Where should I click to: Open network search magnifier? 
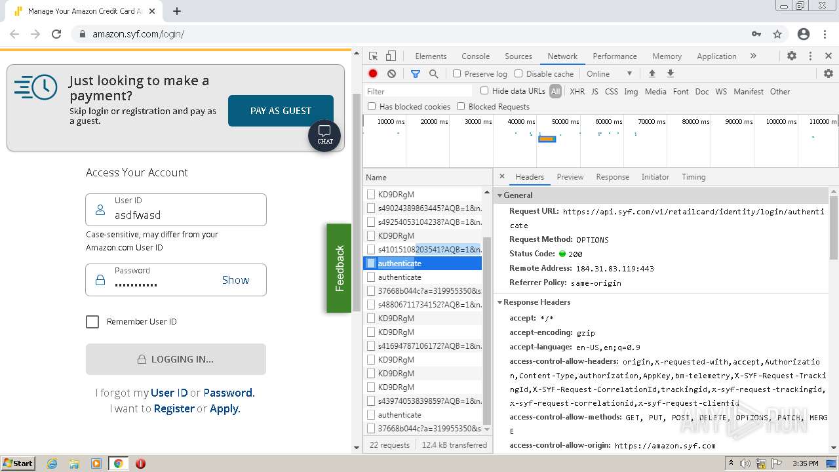click(433, 74)
